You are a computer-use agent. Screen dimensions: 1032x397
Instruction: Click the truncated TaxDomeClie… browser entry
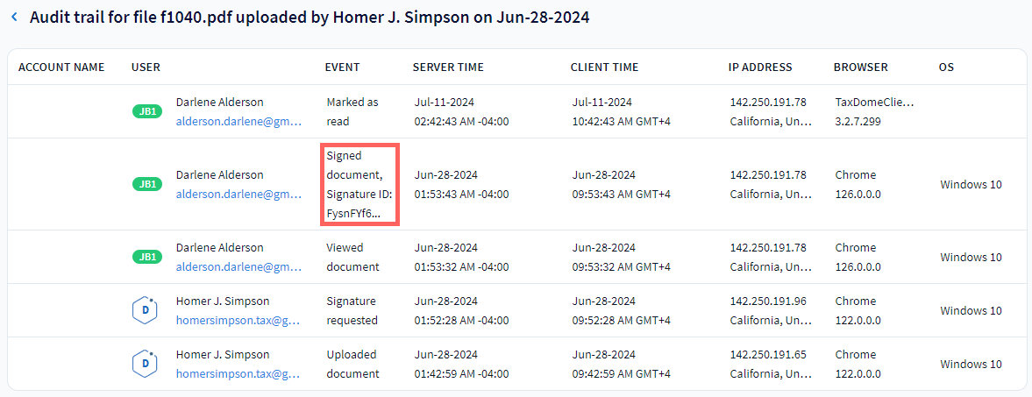pyautogui.click(x=874, y=102)
